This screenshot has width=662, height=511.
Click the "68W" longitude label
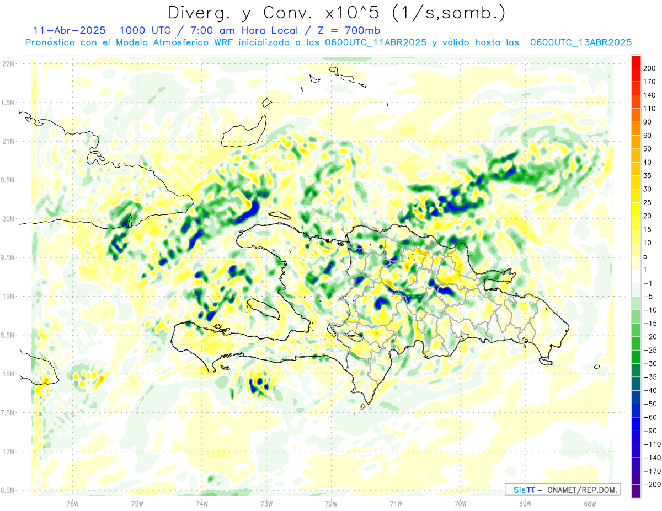589,503
